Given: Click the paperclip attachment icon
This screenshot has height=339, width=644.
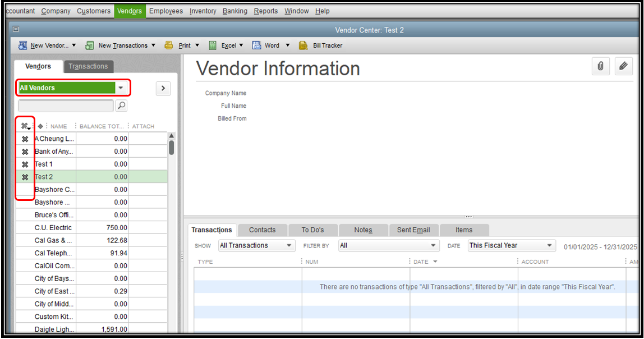Looking at the screenshot, I should pyautogui.click(x=600, y=66).
